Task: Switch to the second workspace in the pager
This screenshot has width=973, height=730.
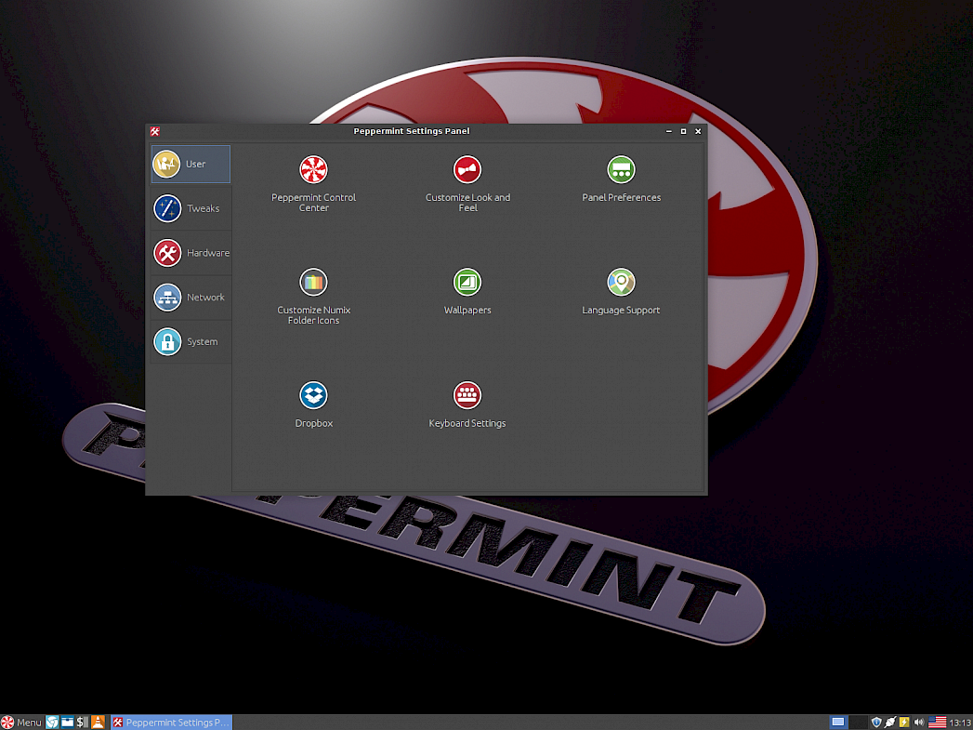Action: click(858, 722)
